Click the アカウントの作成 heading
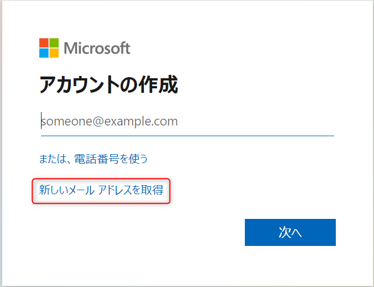Screen dimensions: 374x287 [108, 85]
